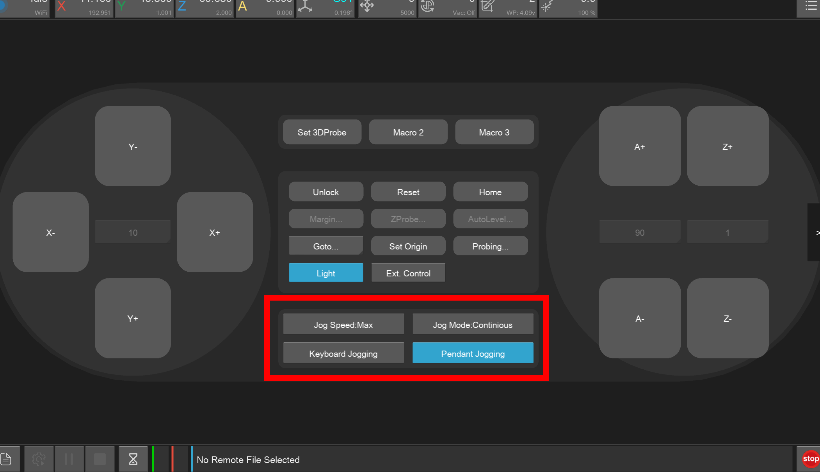Disable Pendant Jogging
Viewport: 820px width, 472px height.
tap(473, 353)
